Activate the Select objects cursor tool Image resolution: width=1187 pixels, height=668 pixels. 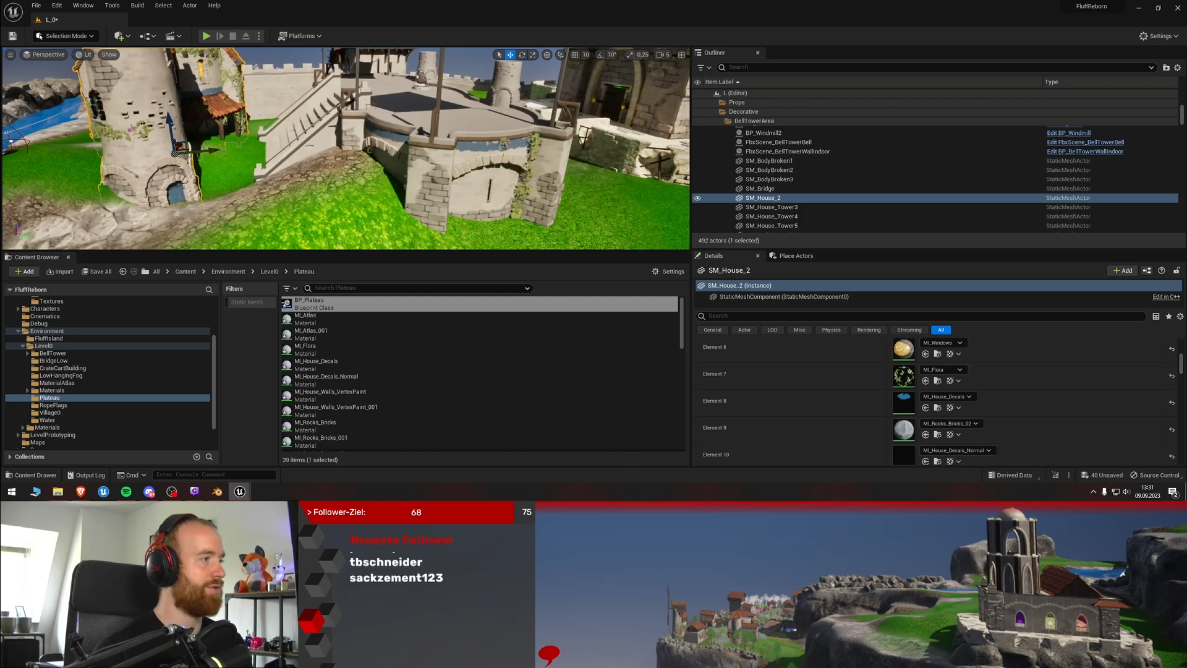coord(499,54)
